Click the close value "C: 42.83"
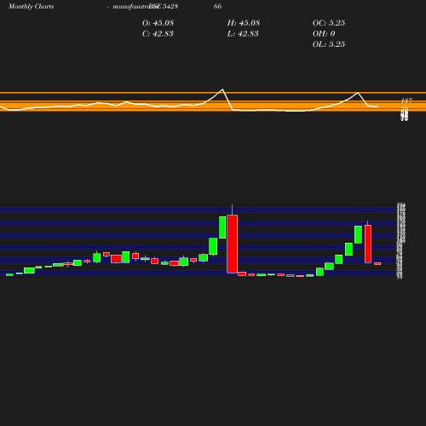 (x=158, y=34)
